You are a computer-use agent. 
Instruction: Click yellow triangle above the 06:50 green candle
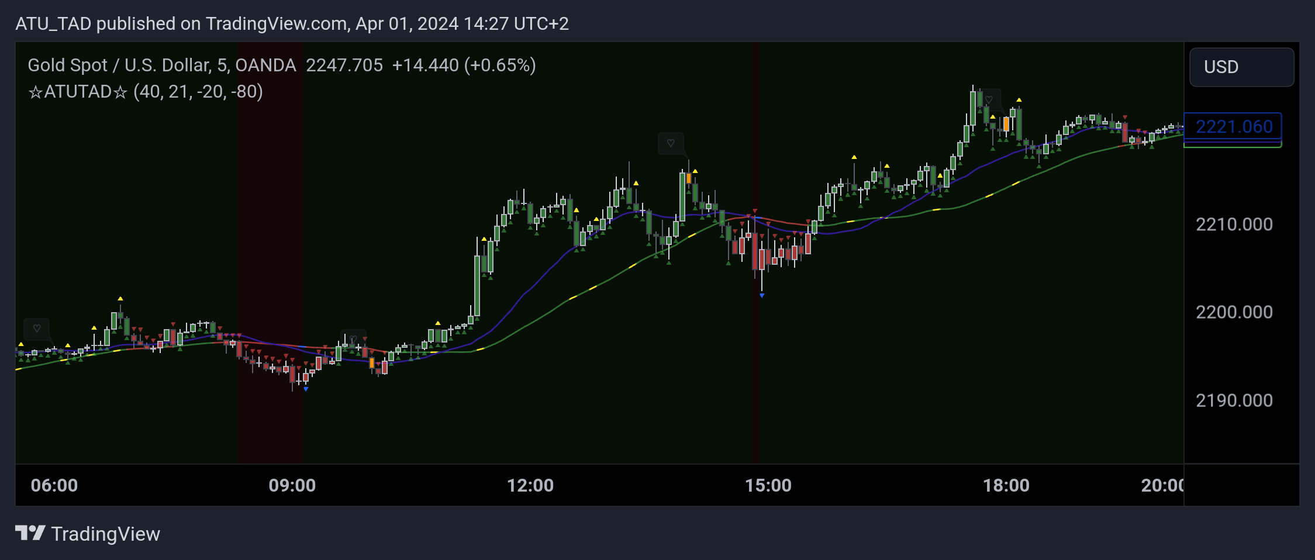[120, 299]
